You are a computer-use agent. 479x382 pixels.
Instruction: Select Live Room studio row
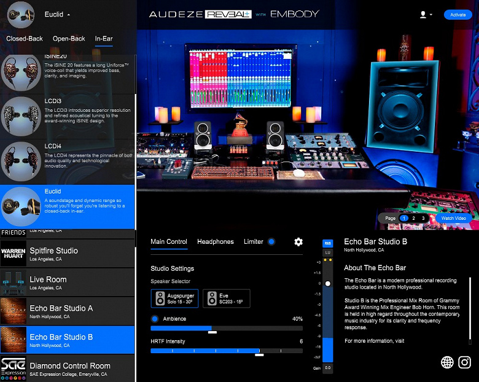point(67,283)
